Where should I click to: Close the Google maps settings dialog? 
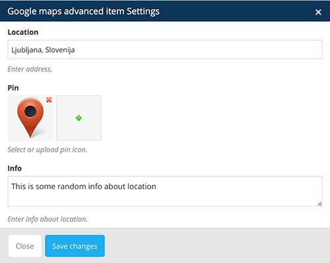pos(318,12)
